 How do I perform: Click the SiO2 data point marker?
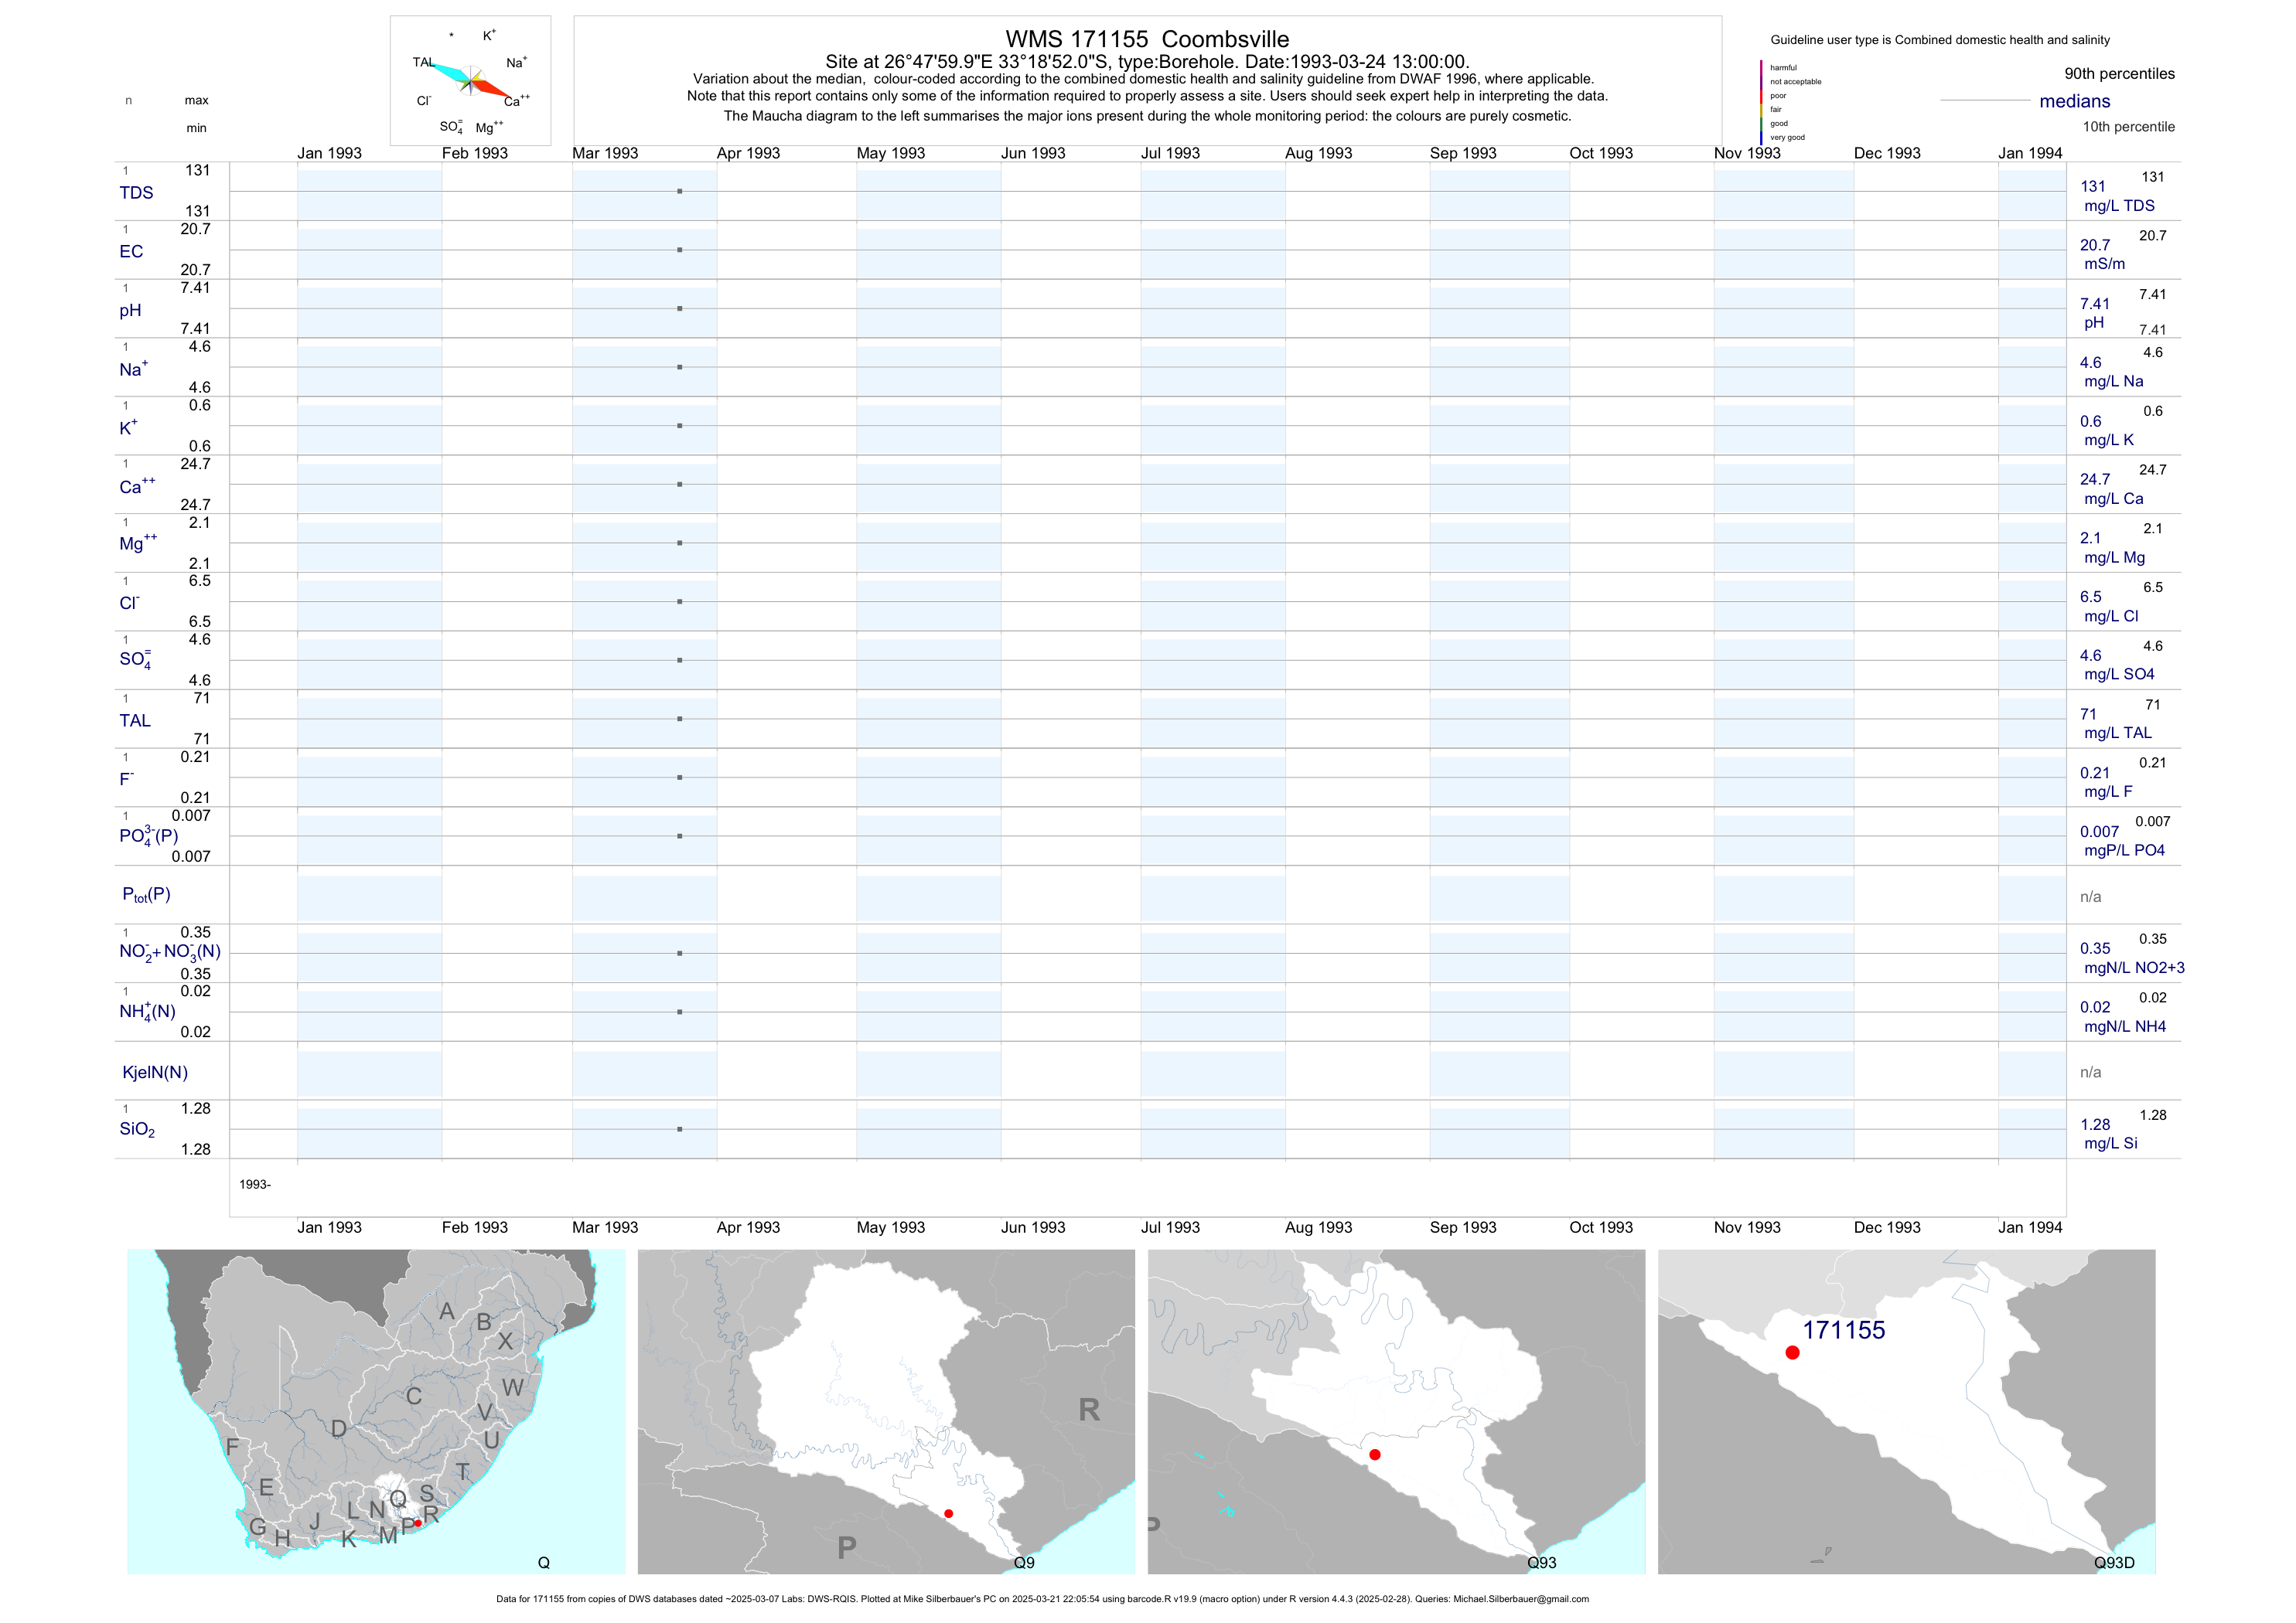[680, 1129]
